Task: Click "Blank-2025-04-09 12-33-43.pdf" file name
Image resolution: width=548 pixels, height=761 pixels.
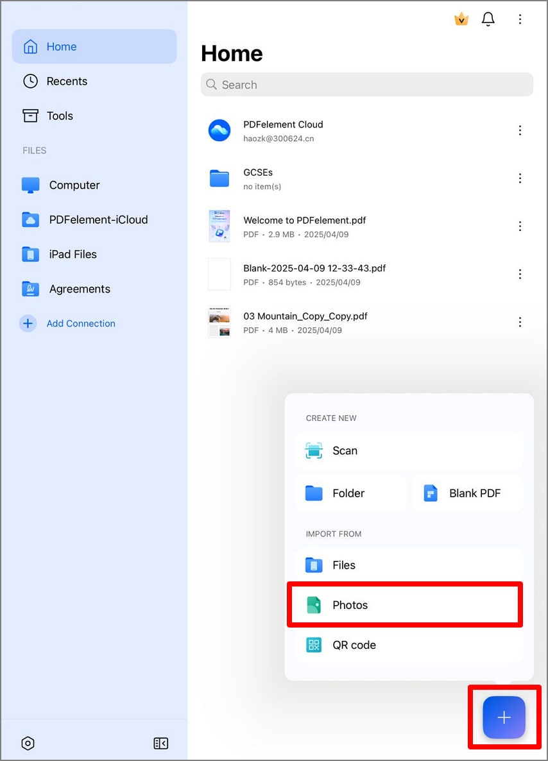Action: pos(314,268)
